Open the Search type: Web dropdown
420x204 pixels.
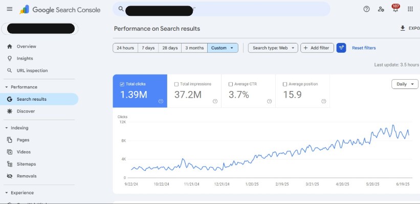(x=273, y=48)
